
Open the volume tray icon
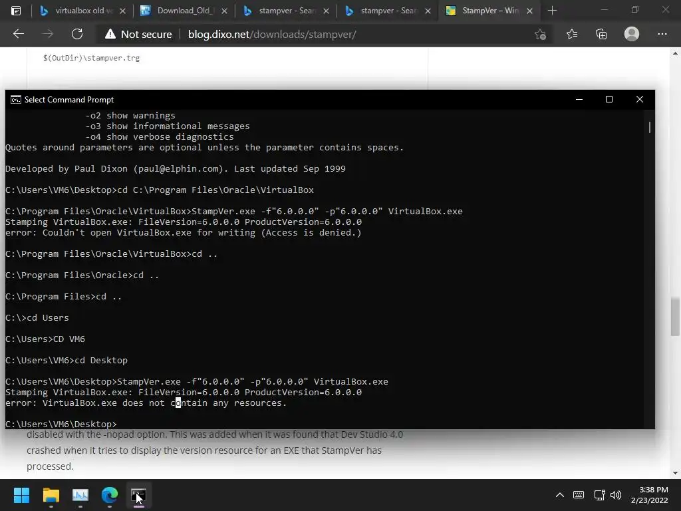[616, 495]
